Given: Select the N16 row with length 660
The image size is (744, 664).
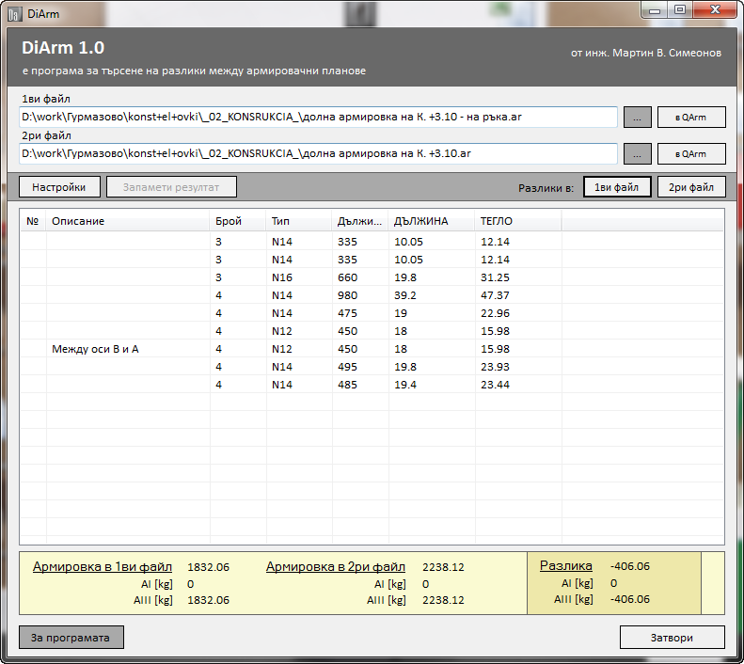Looking at the screenshot, I should pyautogui.click(x=282, y=277).
